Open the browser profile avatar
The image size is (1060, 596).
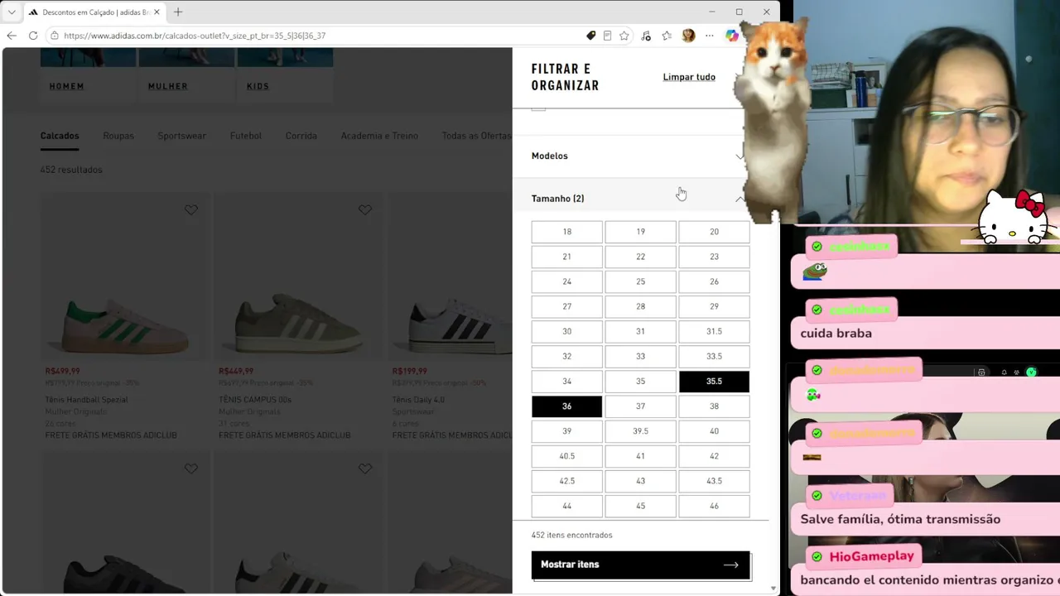click(x=688, y=36)
